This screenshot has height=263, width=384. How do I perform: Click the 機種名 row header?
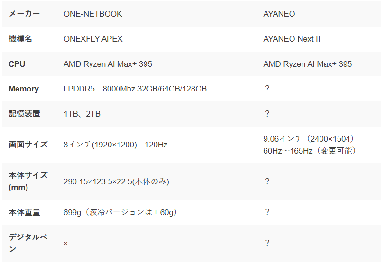[20, 39]
